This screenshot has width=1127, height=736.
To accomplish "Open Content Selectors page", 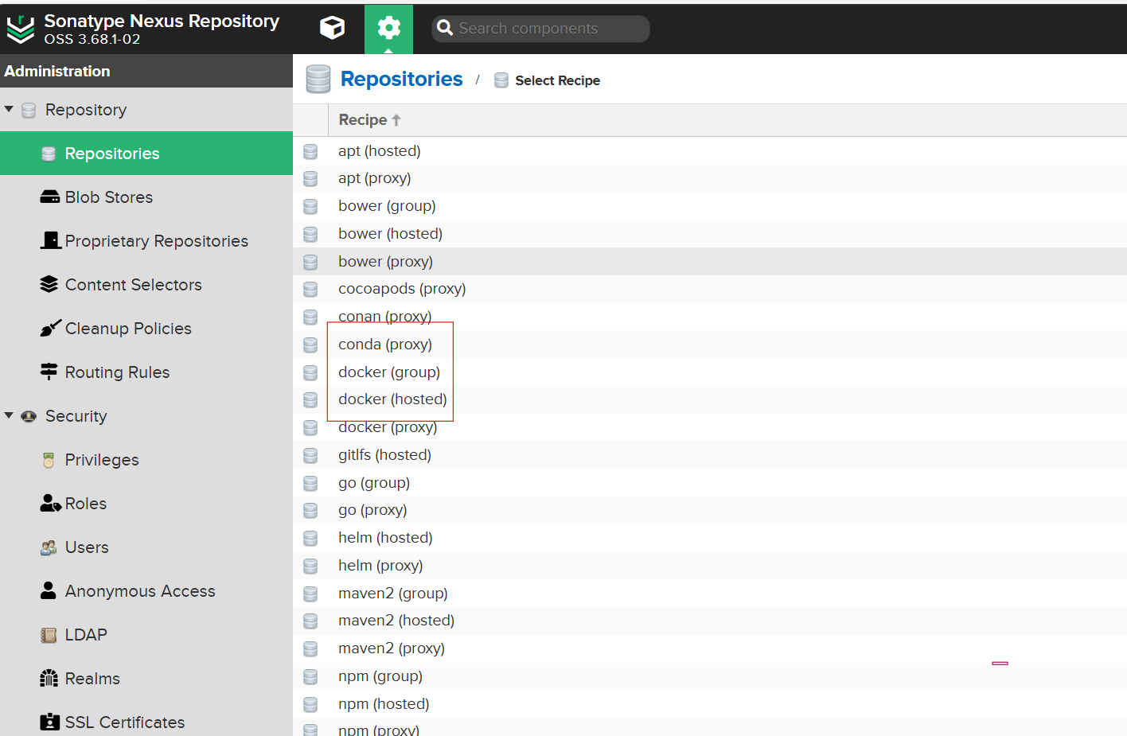I will [146, 285].
